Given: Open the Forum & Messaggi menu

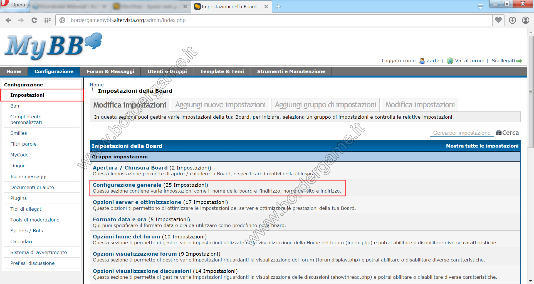Looking at the screenshot, I should click(110, 71).
